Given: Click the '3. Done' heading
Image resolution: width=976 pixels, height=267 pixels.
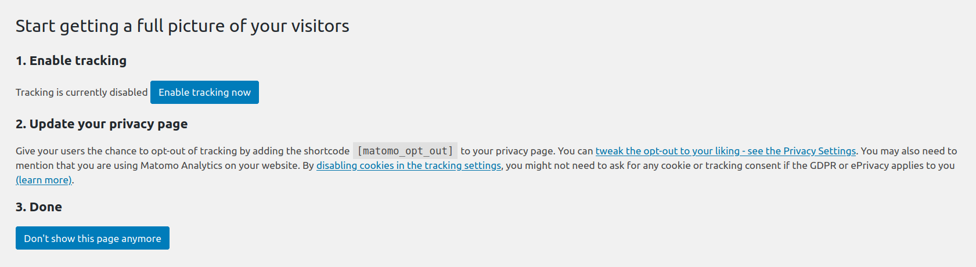Looking at the screenshot, I should (39, 207).
